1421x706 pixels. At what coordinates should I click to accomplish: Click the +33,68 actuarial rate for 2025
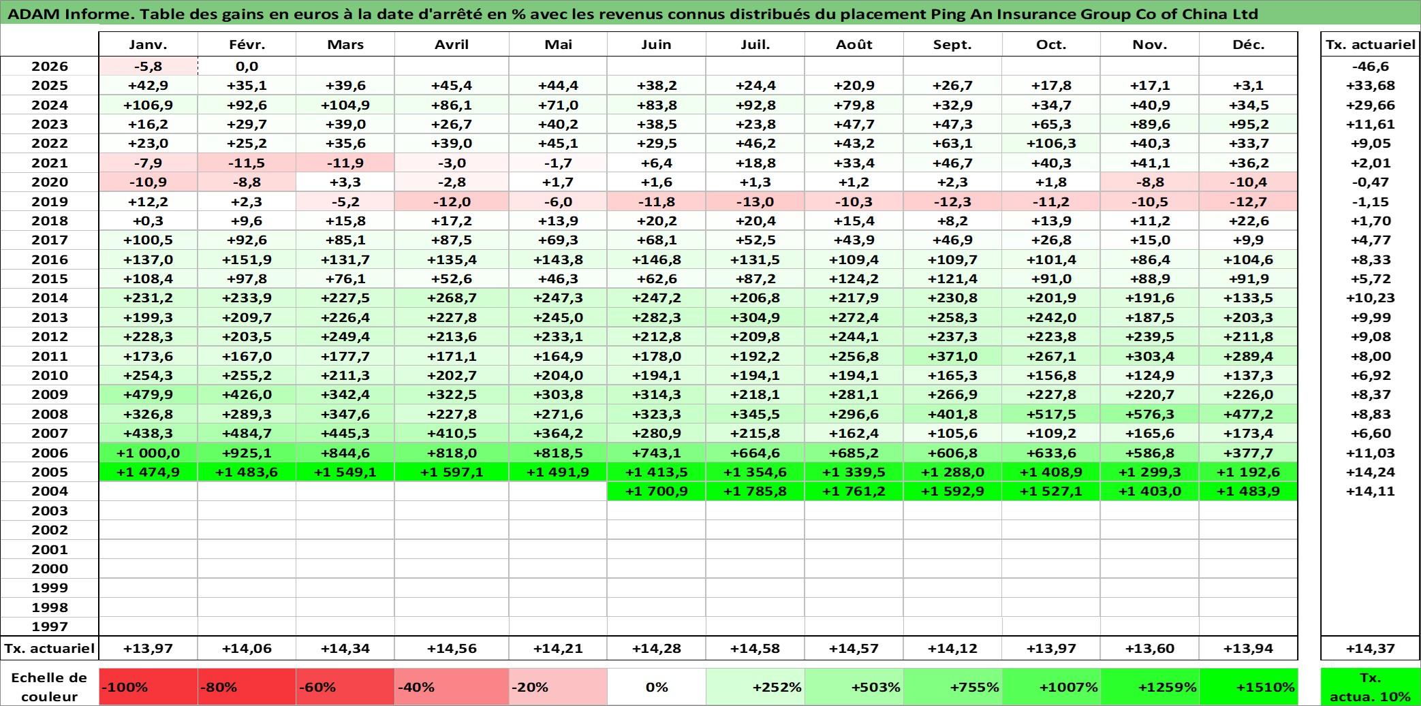pos(1370,85)
